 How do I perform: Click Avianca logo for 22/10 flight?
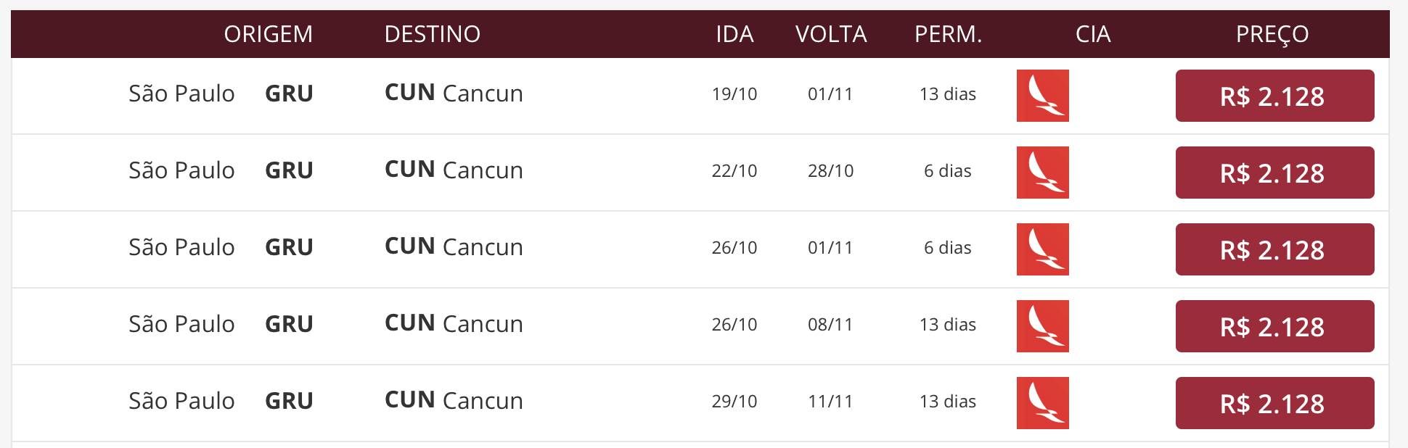[x=1043, y=173]
